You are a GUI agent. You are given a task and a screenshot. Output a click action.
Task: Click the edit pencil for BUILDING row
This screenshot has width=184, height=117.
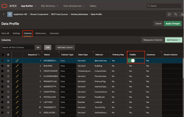(17, 66)
